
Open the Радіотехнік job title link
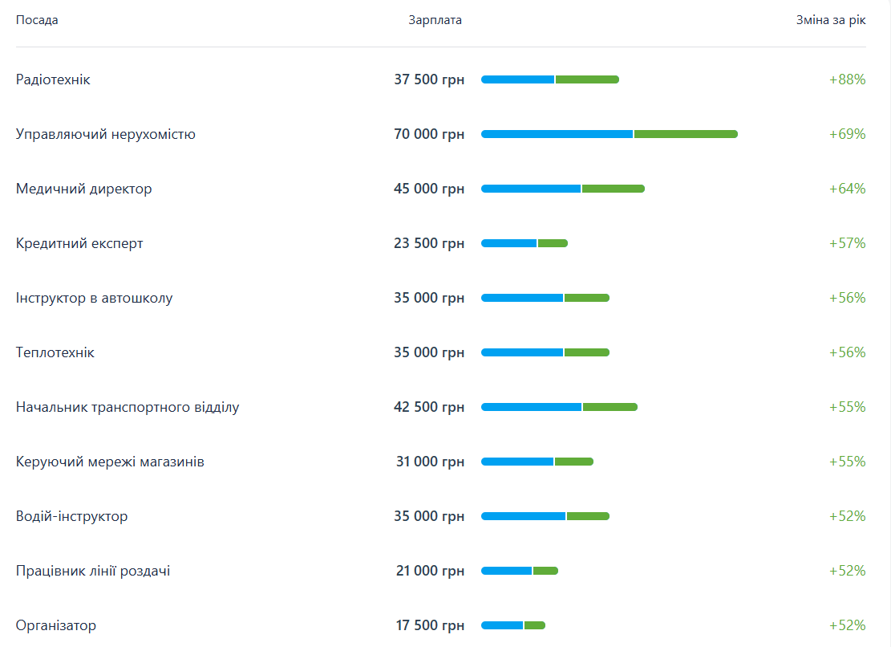coord(53,79)
